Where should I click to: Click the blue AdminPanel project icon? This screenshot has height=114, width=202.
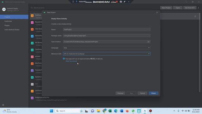(32, 36)
